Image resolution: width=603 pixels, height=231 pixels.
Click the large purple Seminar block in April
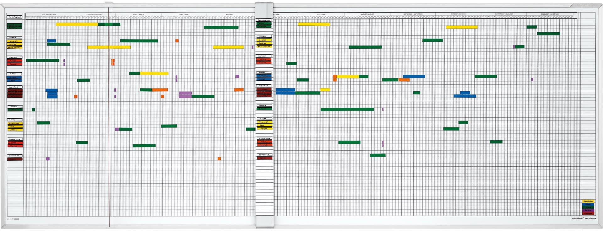coord(185,95)
